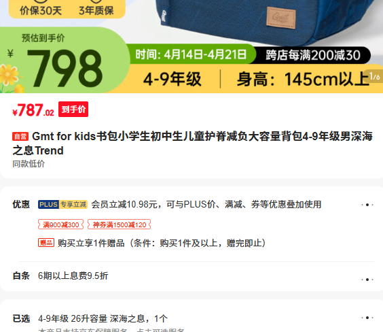Open 已选 specification selector three-dot button
This screenshot has height=332, width=383.
[x=367, y=318]
